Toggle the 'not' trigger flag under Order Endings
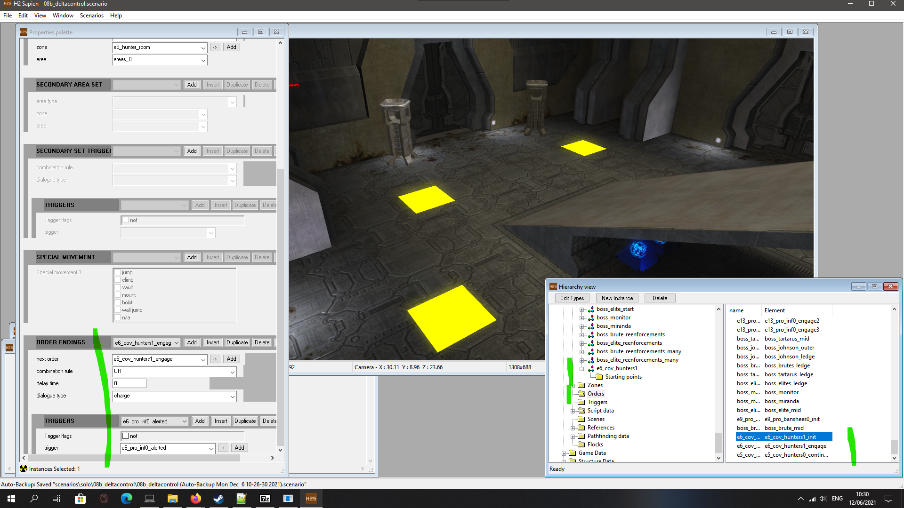 [x=126, y=436]
